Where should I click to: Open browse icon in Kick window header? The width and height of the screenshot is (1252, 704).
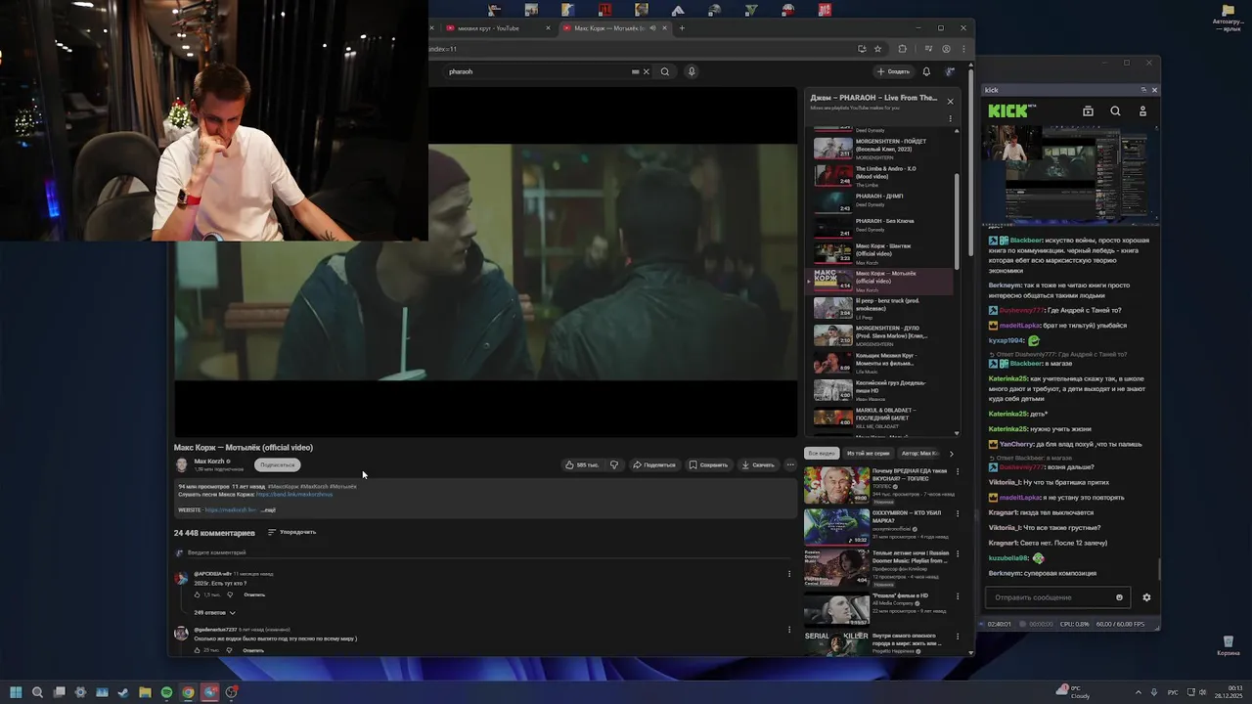1088,111
